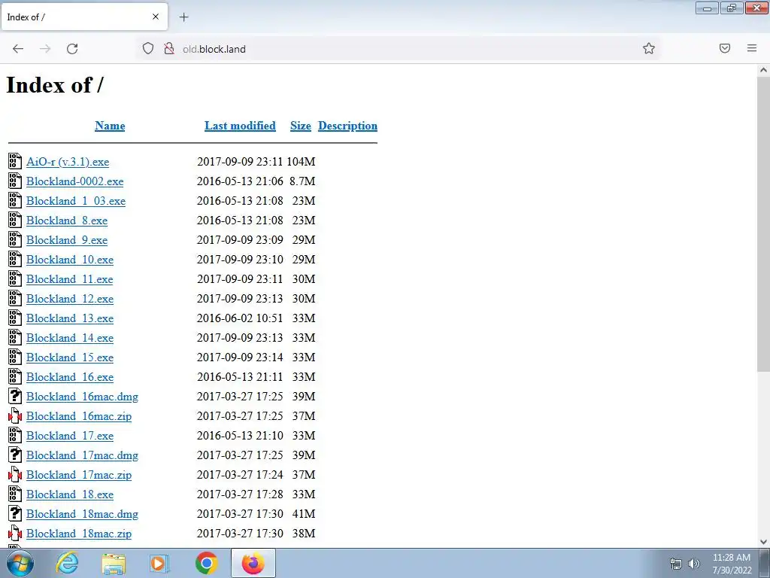Select the 'Index of /' tab
The width and height of the screenshot is (770, 578).
(84, 17)
